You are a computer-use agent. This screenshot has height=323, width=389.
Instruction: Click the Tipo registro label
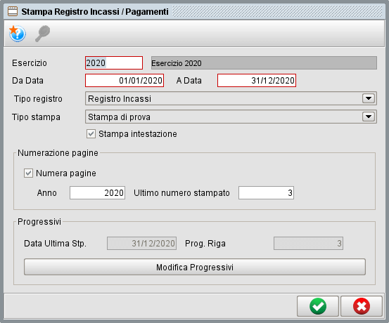pos(38,99)
